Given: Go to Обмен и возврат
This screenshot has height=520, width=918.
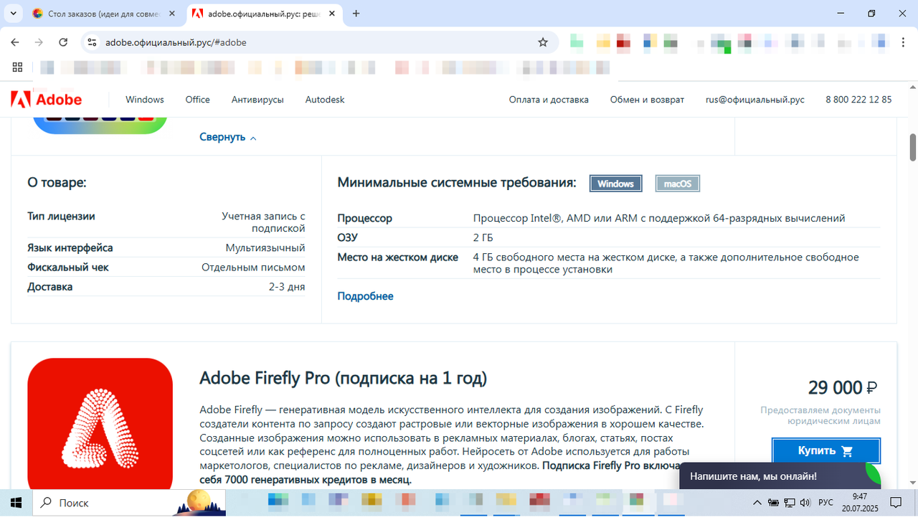Looking at the screenshot, I should pos(647,100).
